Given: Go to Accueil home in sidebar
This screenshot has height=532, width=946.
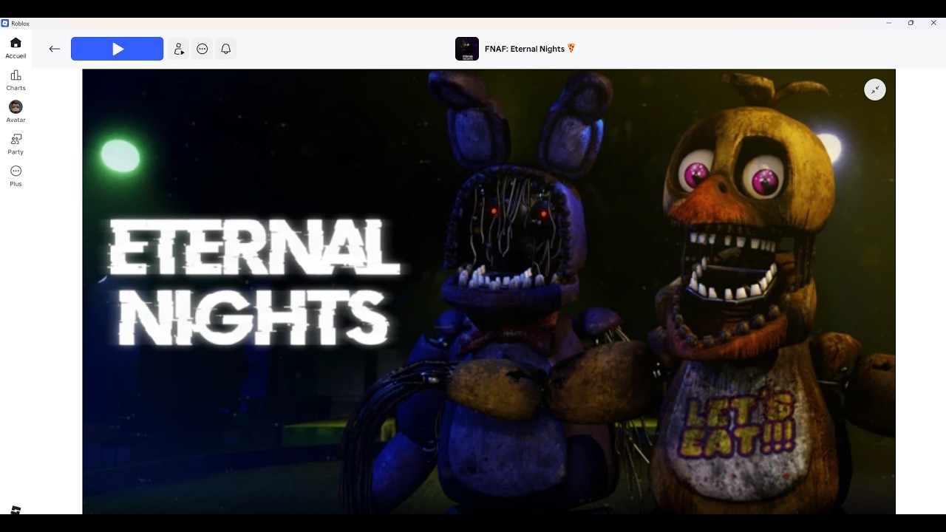Looking at the screenshot, I should (x=16, y=48).
